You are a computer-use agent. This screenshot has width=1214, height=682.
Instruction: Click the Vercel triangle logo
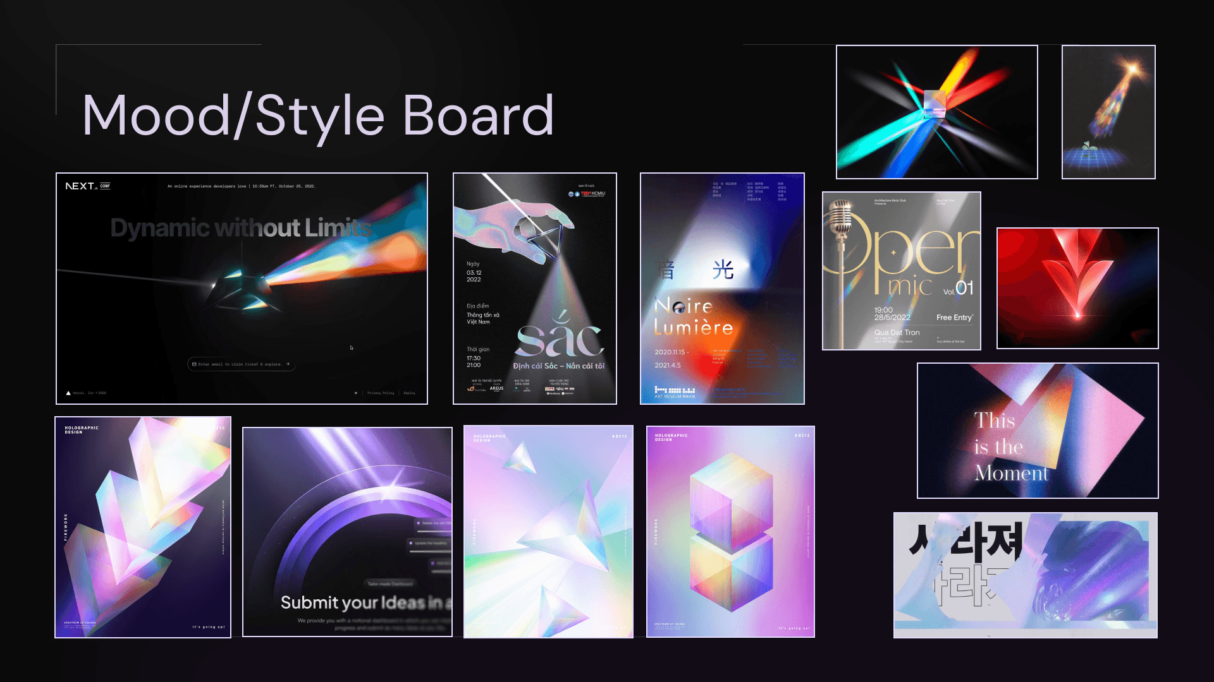68,393
